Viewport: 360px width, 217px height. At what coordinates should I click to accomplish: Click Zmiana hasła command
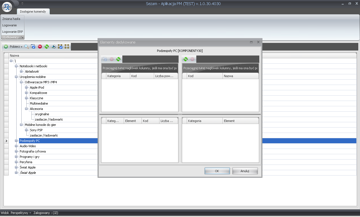coord(11,19)
